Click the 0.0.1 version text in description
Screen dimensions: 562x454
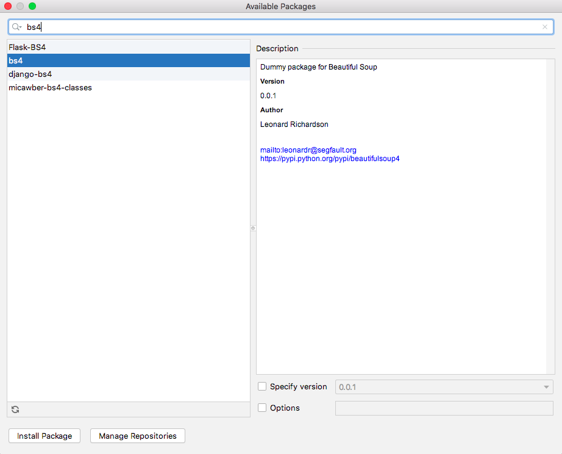268,96
